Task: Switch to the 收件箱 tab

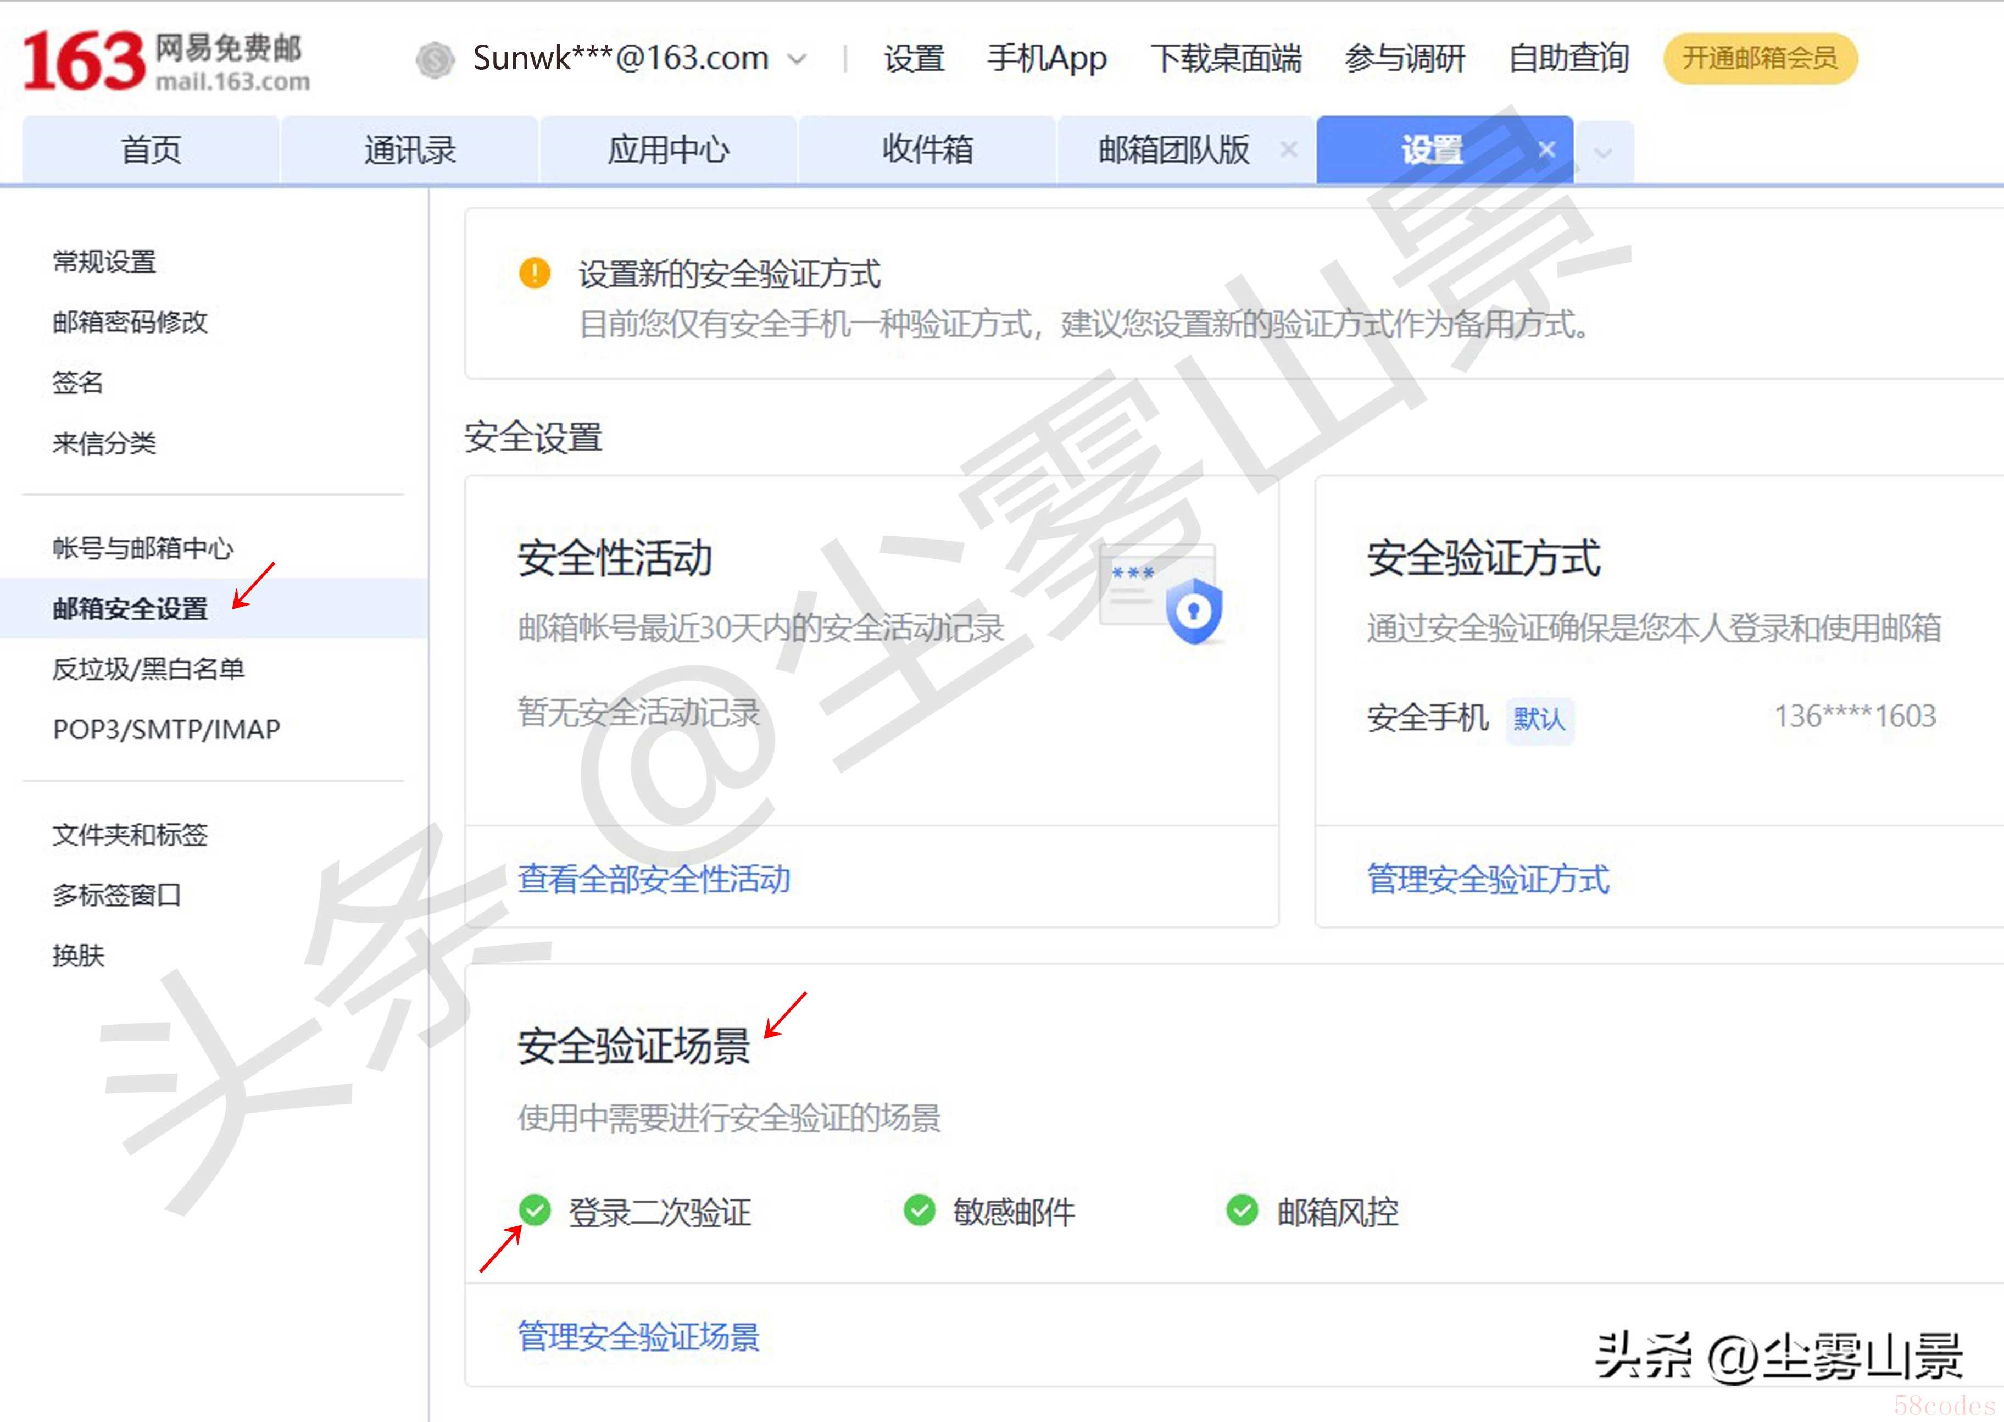Action: coord(927,150)
